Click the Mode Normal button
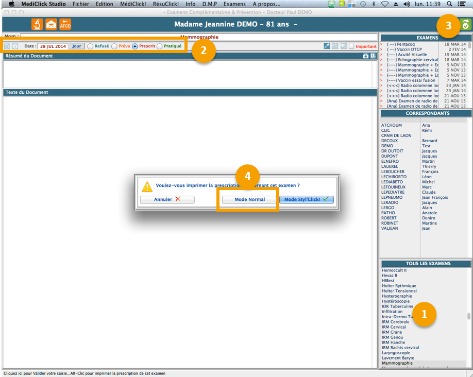This screenshot has width=473, height=377. point(249,199)
